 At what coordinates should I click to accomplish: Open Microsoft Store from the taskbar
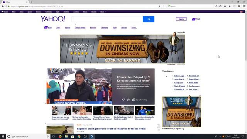(x=73, y=136)
